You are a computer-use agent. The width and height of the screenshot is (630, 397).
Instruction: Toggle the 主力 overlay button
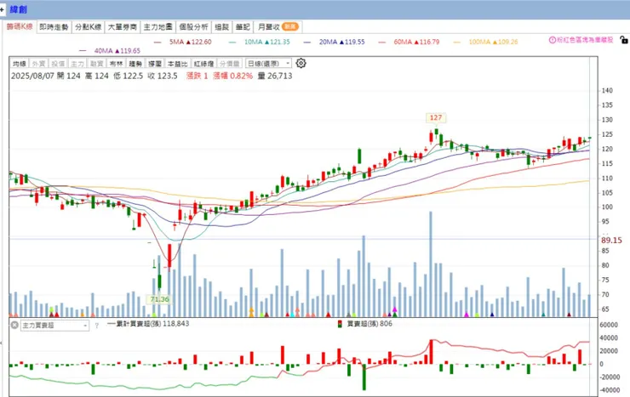[x=77, y=64]
